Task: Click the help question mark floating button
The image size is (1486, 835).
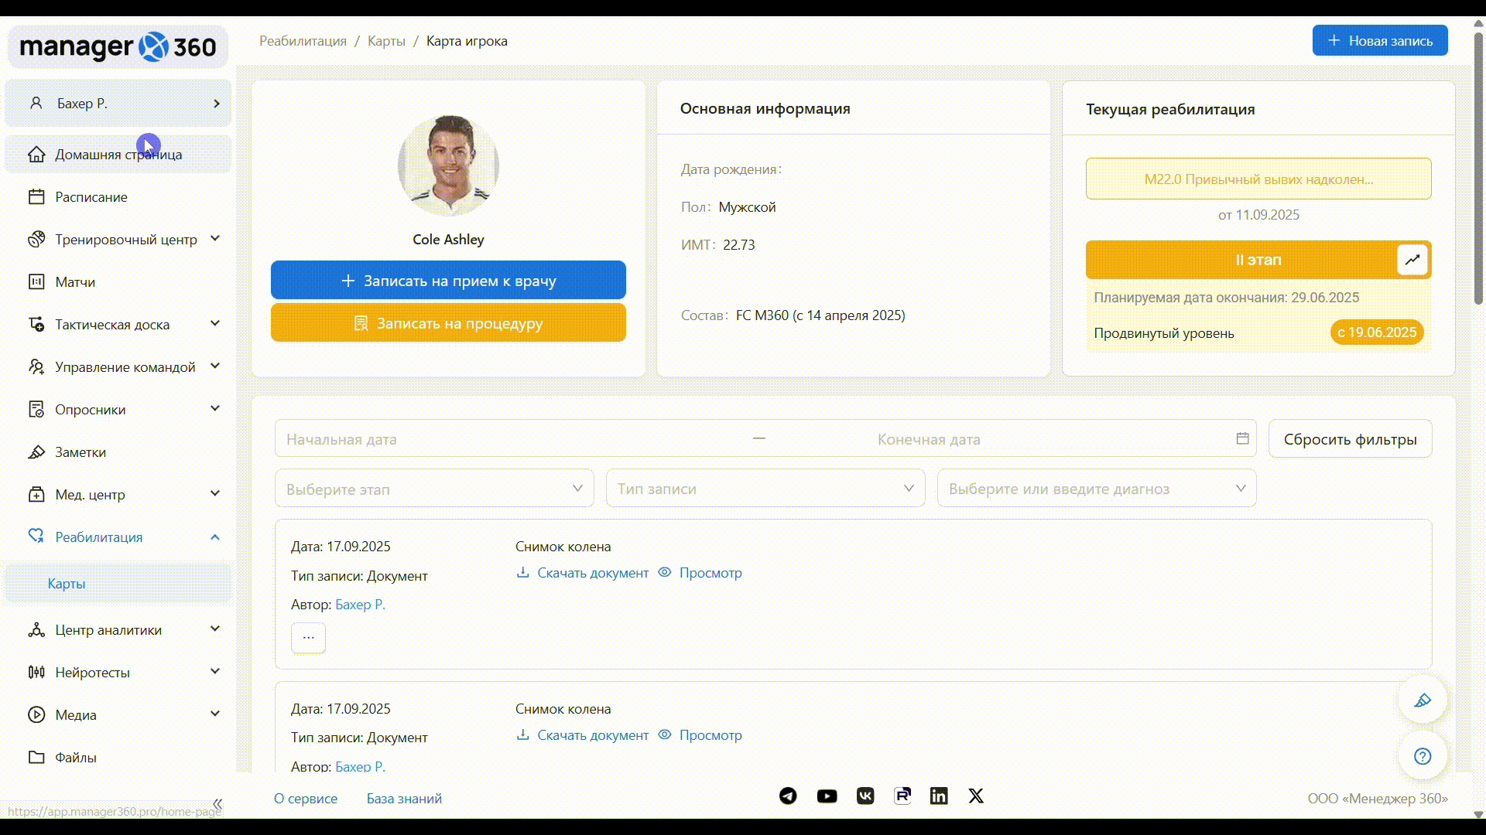Action: (1423, 756)
